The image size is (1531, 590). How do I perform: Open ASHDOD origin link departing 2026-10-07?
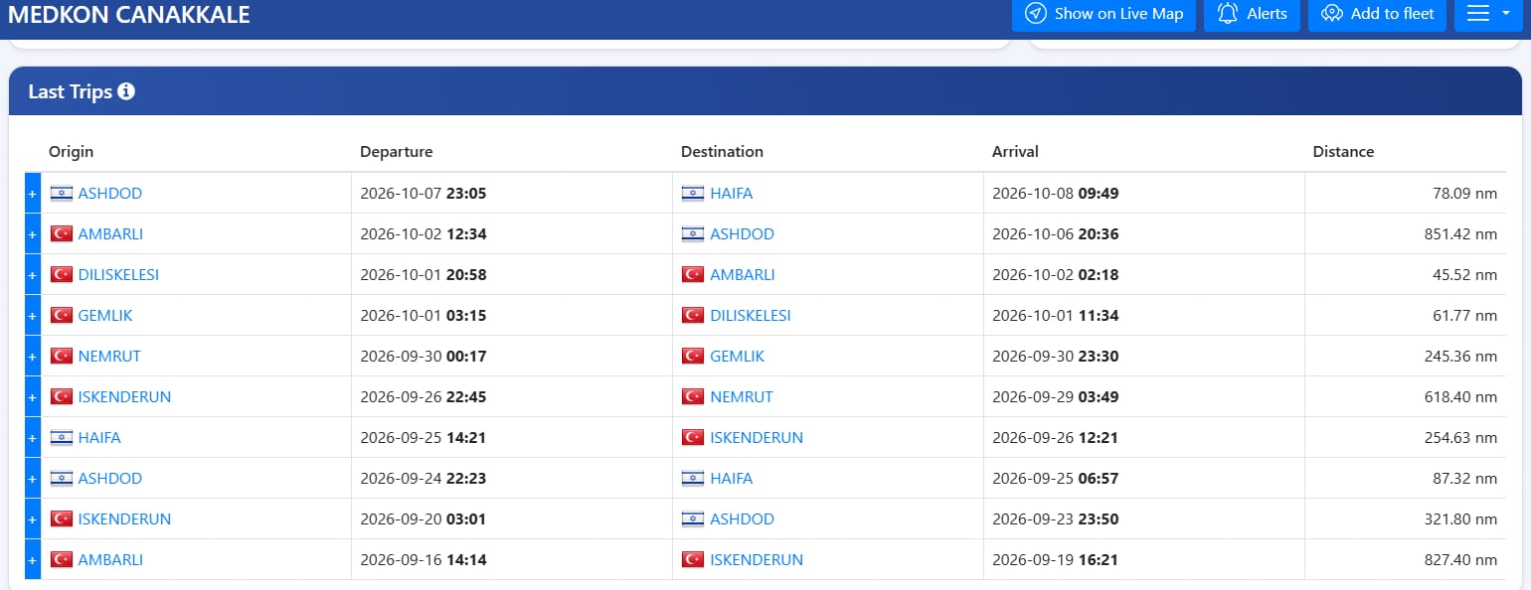coord(109,194)
